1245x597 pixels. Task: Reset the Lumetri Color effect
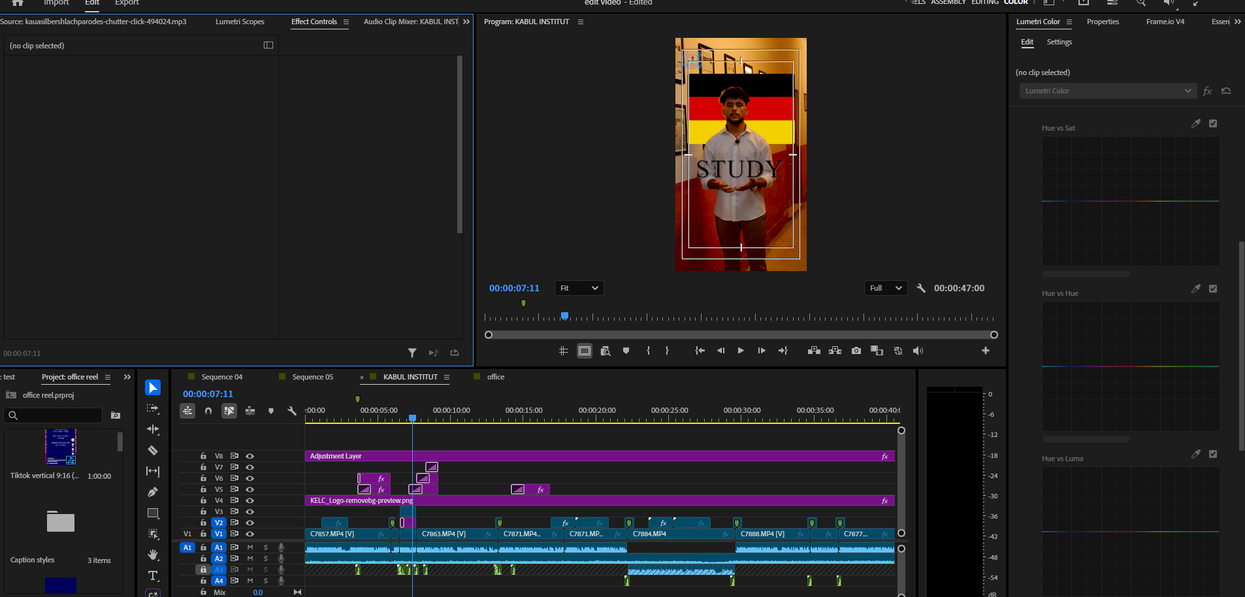(x=1226, y=91)
